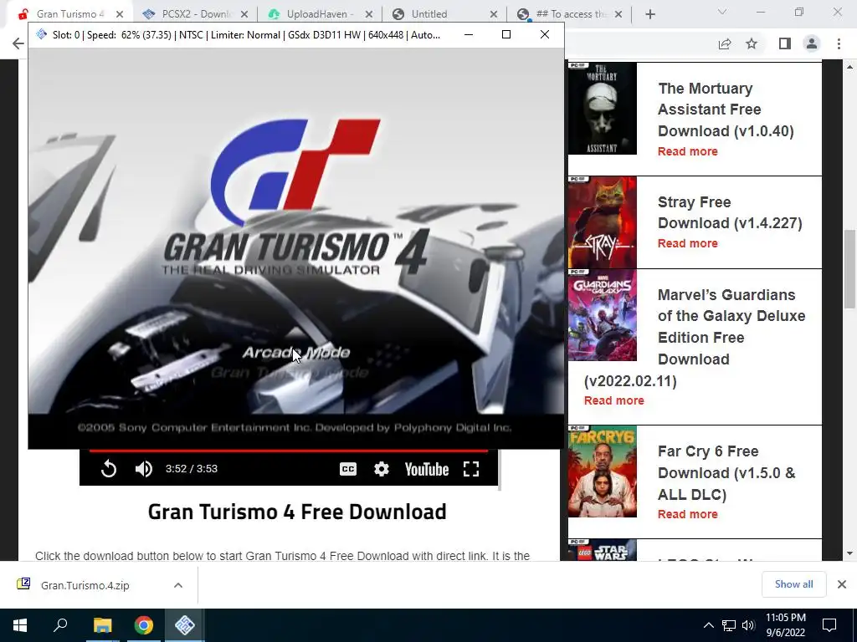Click Read more under Guardians of the Galaxy
Image resolution: width=857 pixels, height=642 pixels.
point(613,400)
